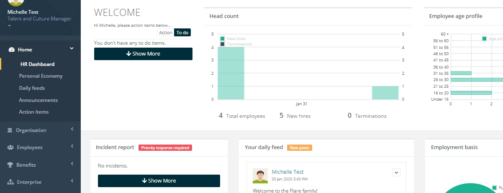Image resolution: width=503 pixels, height=193 pixels.
Task: Click the Organisation building icon
Action: click(x=10, y=130)
